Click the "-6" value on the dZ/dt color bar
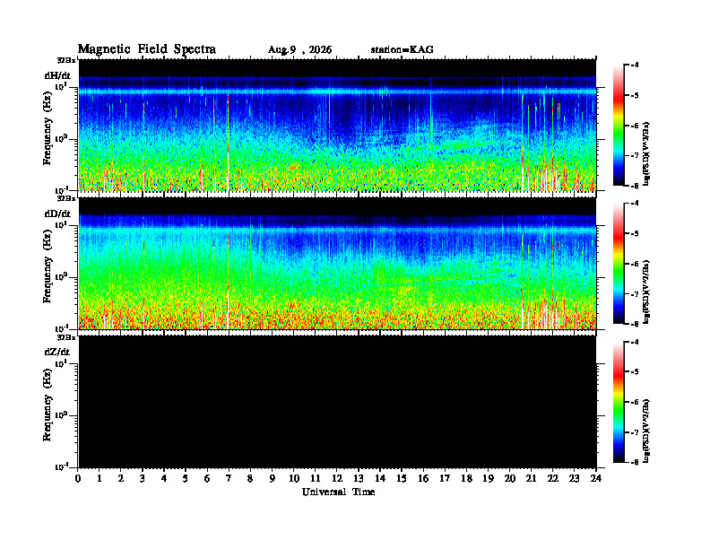The width and height of the screenshot is (710, 549). [635, 402]
